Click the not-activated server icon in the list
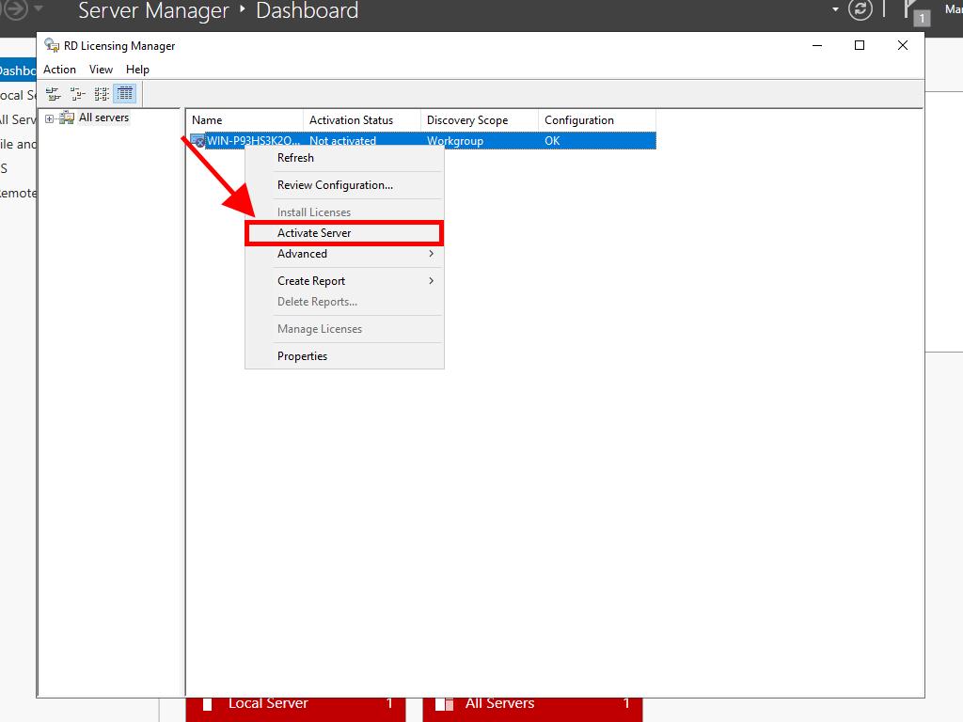This screenshot has height=722, width=963. 197,141
